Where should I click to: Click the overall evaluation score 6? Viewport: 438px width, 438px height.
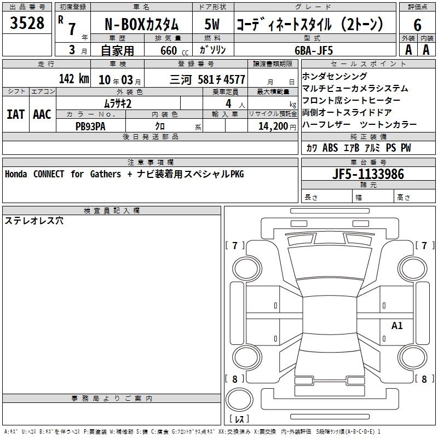tap(417, 24)
